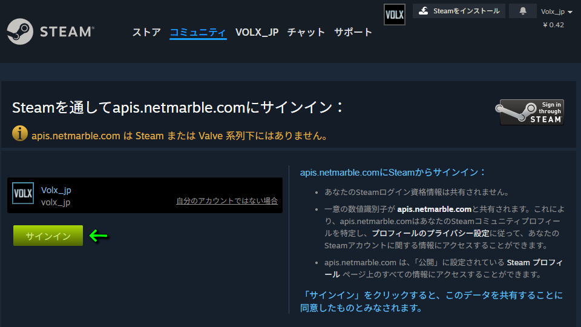Open the コミュニティ menu
This screenshot has height=327, width=581.
[198, 32]
